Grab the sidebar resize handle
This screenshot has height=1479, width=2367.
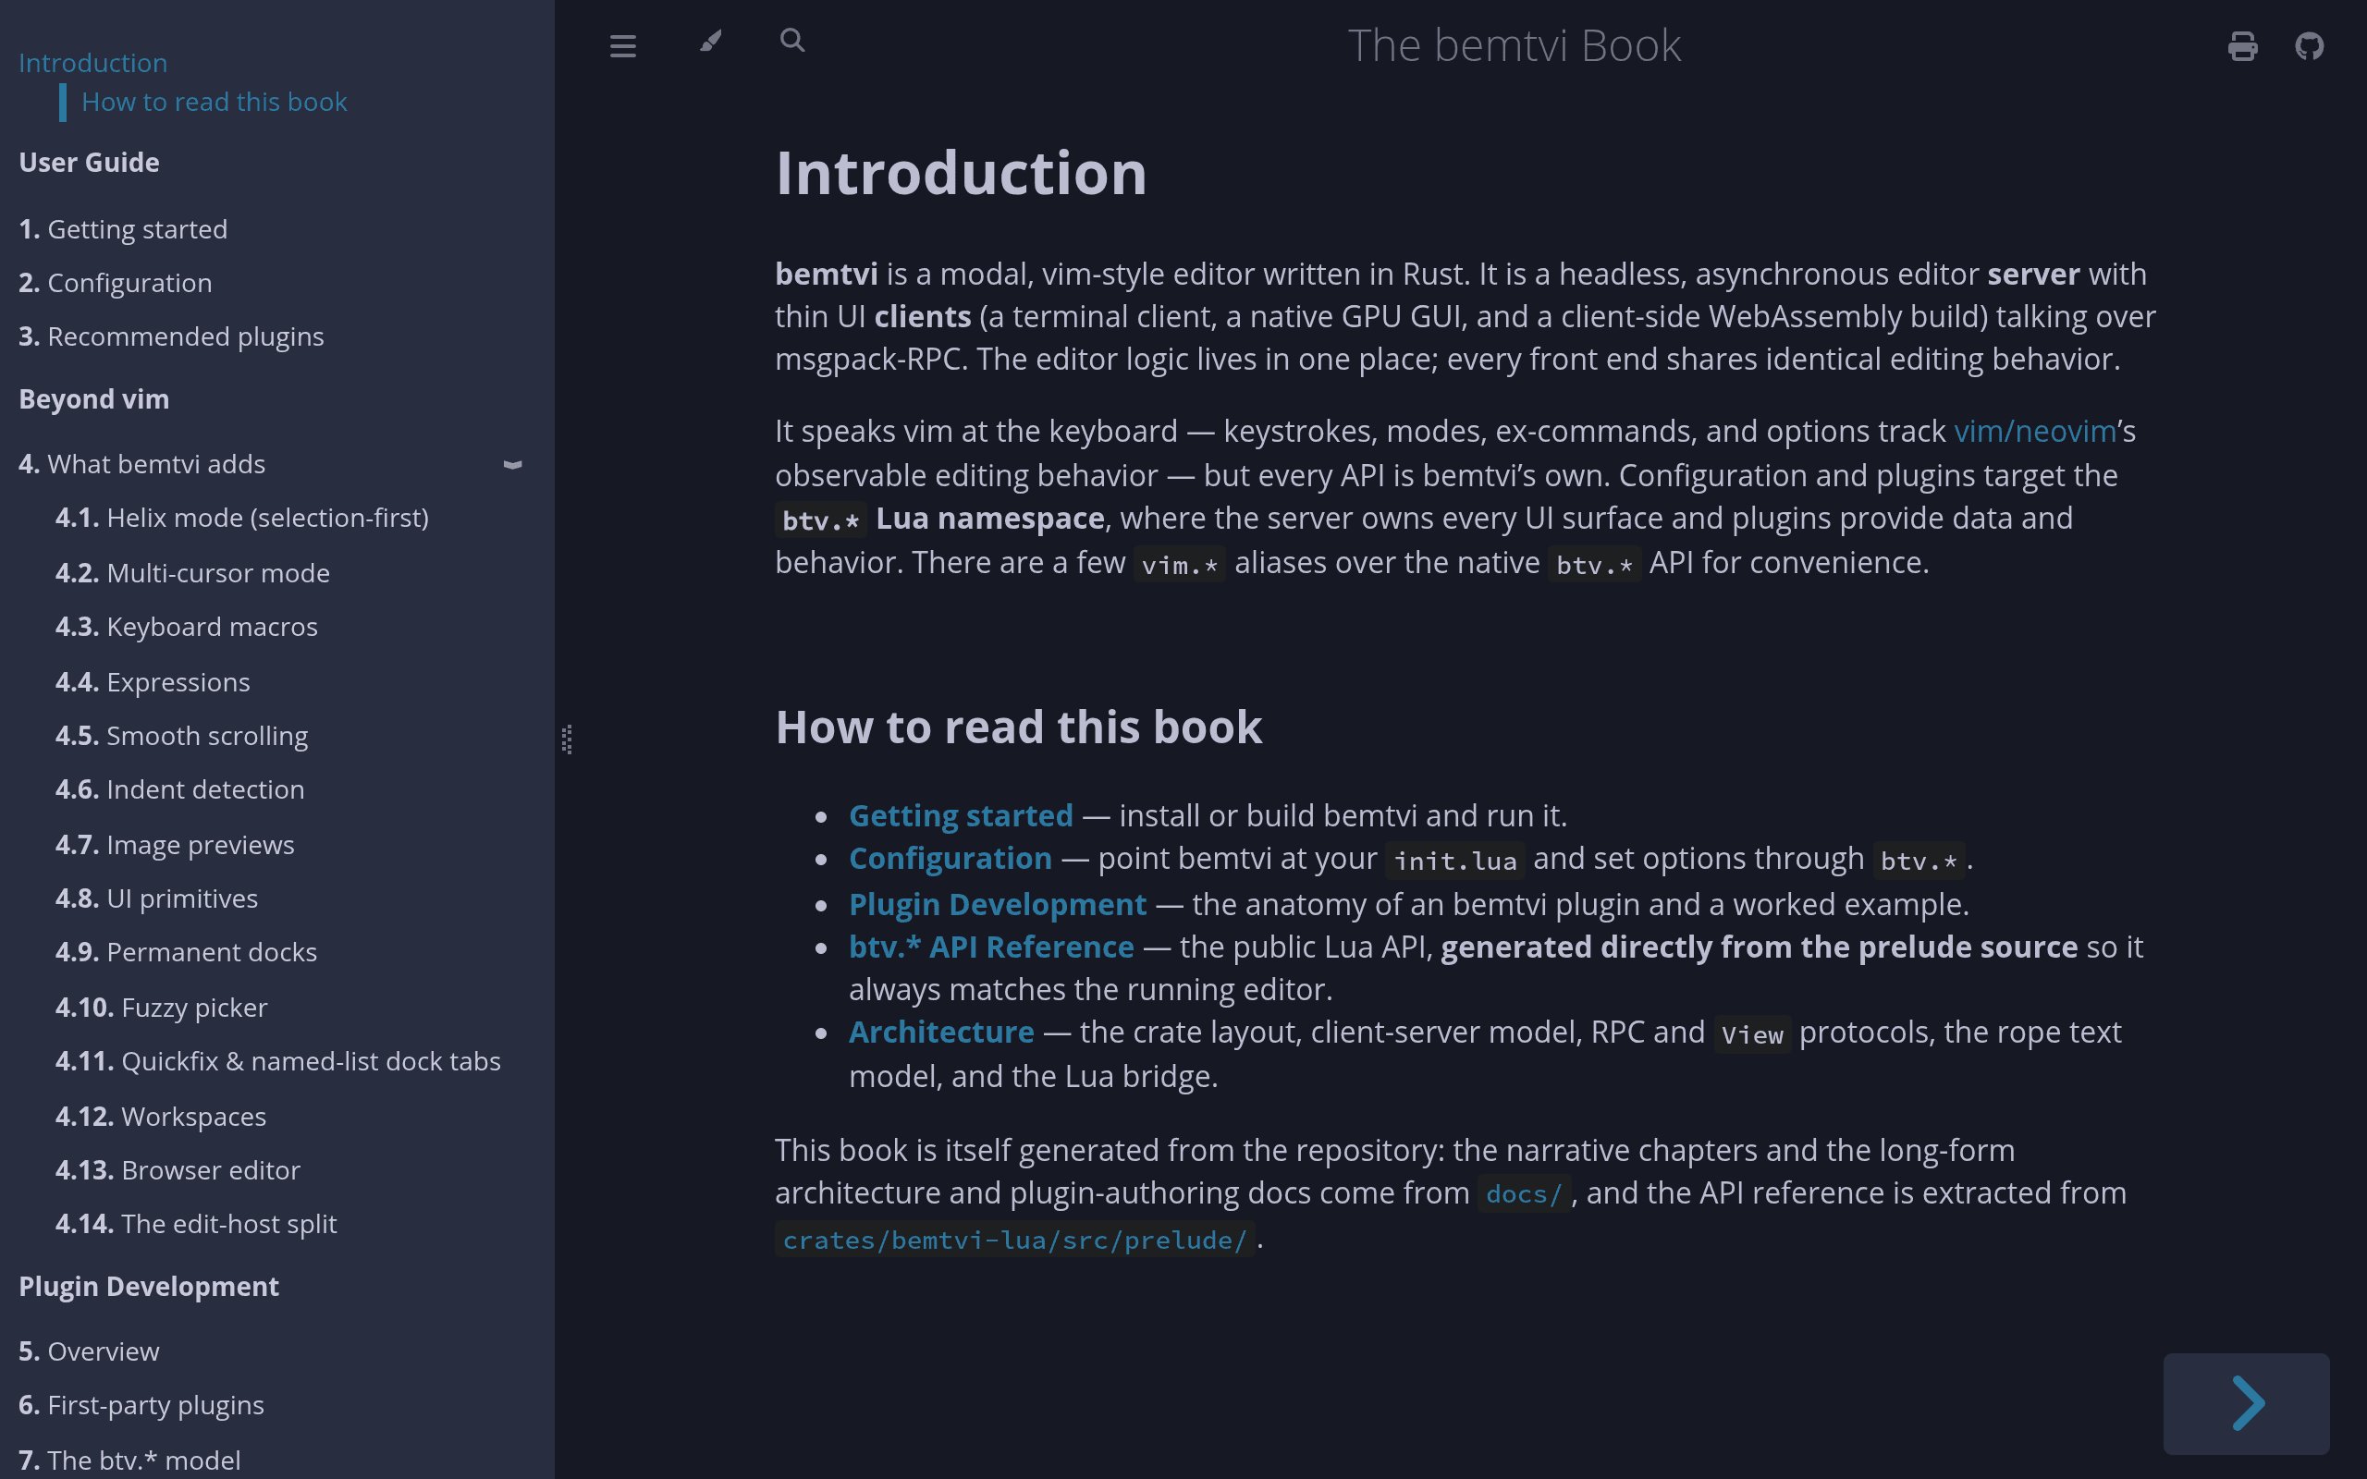point(568,739)
